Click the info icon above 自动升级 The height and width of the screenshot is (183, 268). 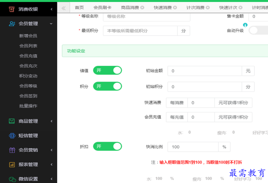[245, 25]
